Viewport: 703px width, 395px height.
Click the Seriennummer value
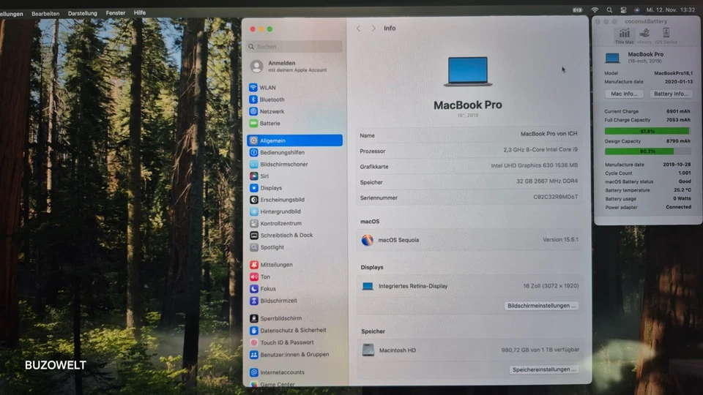[x=555, y=197]
